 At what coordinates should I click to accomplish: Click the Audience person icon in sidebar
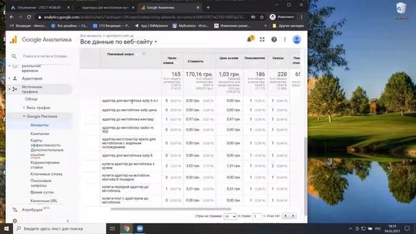coord(15,78)
